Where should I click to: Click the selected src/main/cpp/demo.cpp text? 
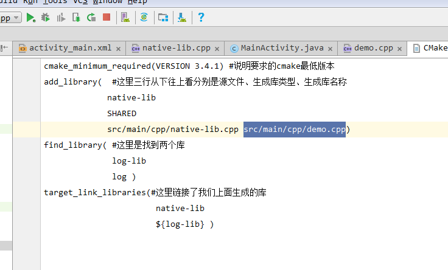click(x=294, y=130)
